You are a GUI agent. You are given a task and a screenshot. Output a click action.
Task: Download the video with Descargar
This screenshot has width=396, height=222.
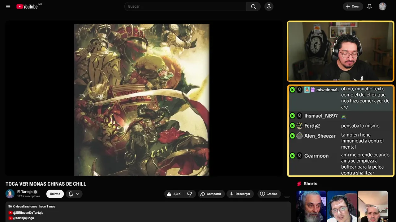(x=240, y=194)
